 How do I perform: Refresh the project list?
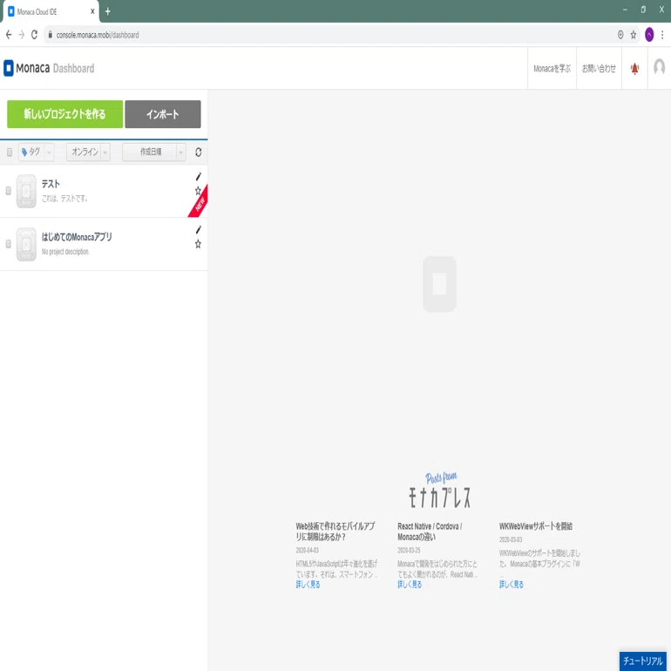pyautogui.click(x=198, y=152)
